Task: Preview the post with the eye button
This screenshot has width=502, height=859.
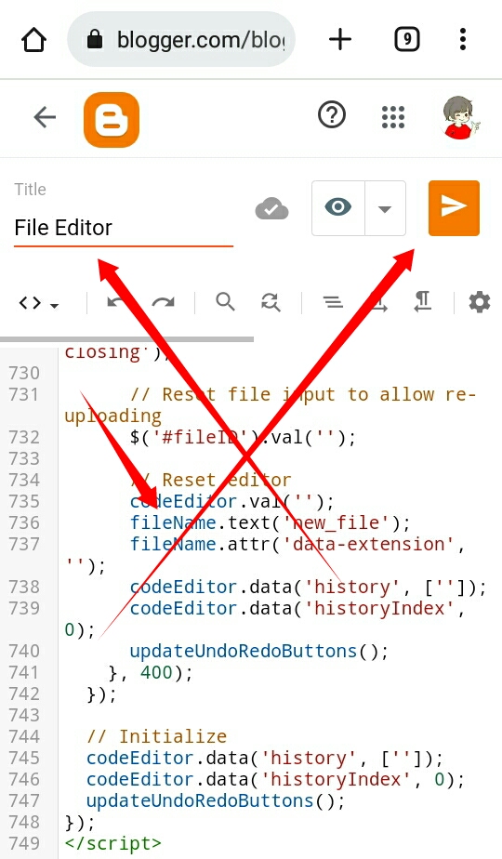Action: click(x=338, y=207)
